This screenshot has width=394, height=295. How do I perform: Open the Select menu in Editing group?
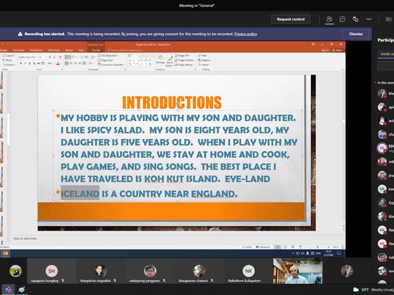point(204,65)
